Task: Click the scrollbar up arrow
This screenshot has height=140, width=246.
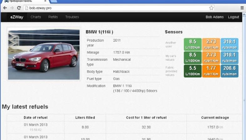Action: pos(244,14)
